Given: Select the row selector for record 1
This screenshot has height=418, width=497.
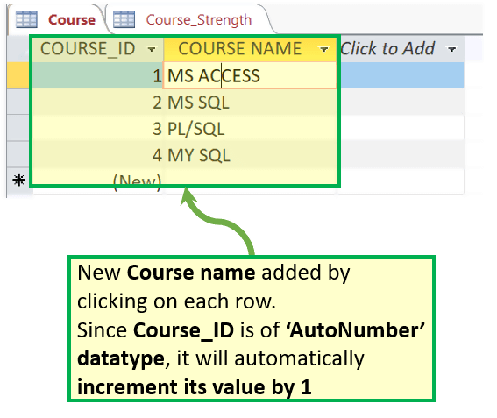Looking at the screenshot, I should [18, 75].
